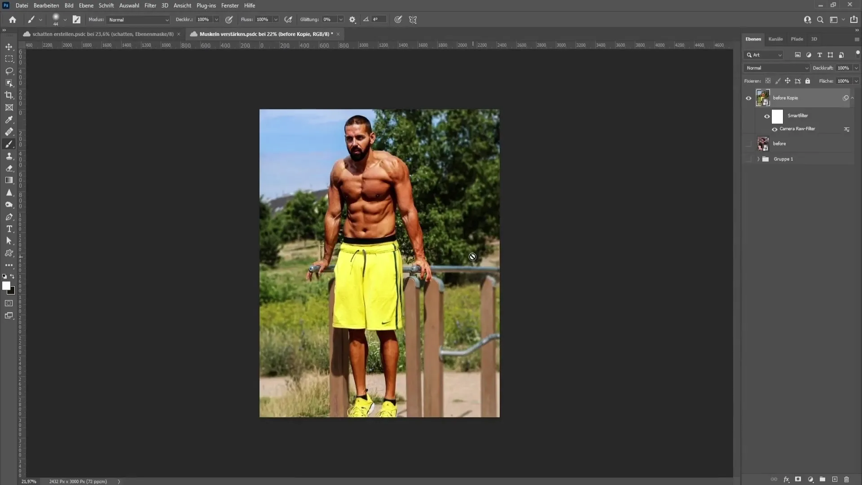Open the Filter menu
The image size is (862, 485).
(x=150, y=5)
